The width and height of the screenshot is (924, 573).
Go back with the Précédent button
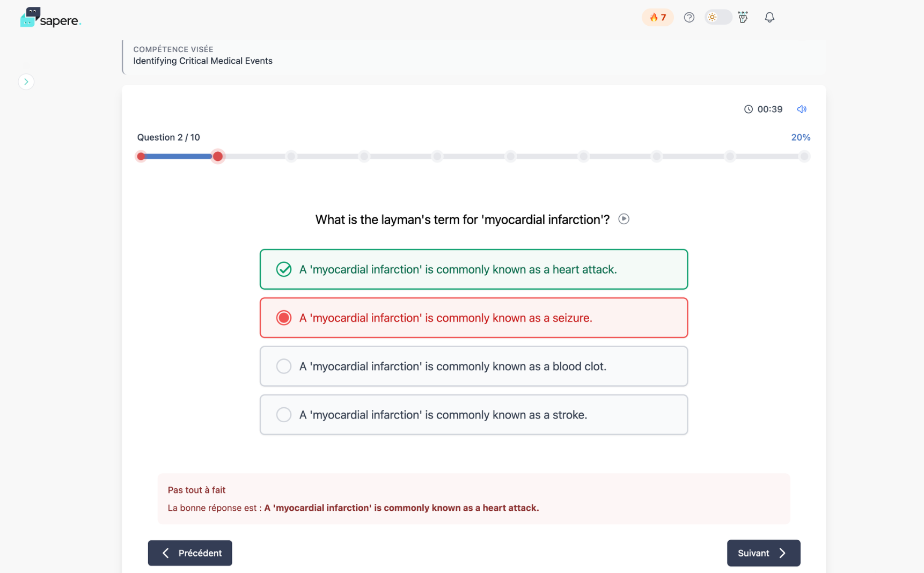190,553
